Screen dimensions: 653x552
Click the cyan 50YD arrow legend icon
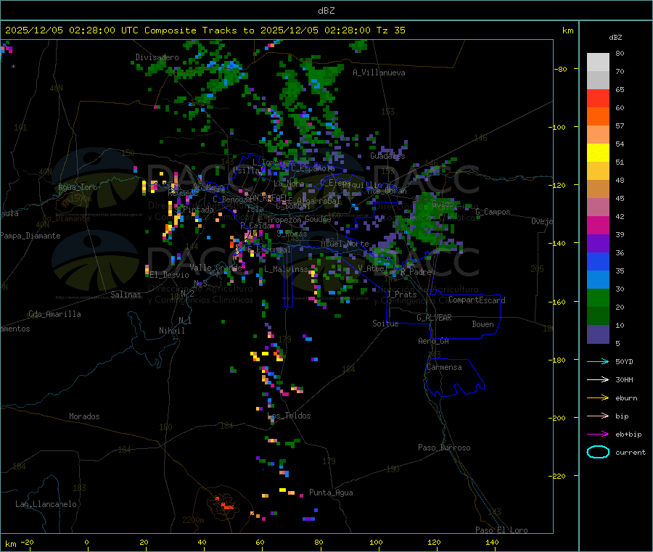coord(598,361)
